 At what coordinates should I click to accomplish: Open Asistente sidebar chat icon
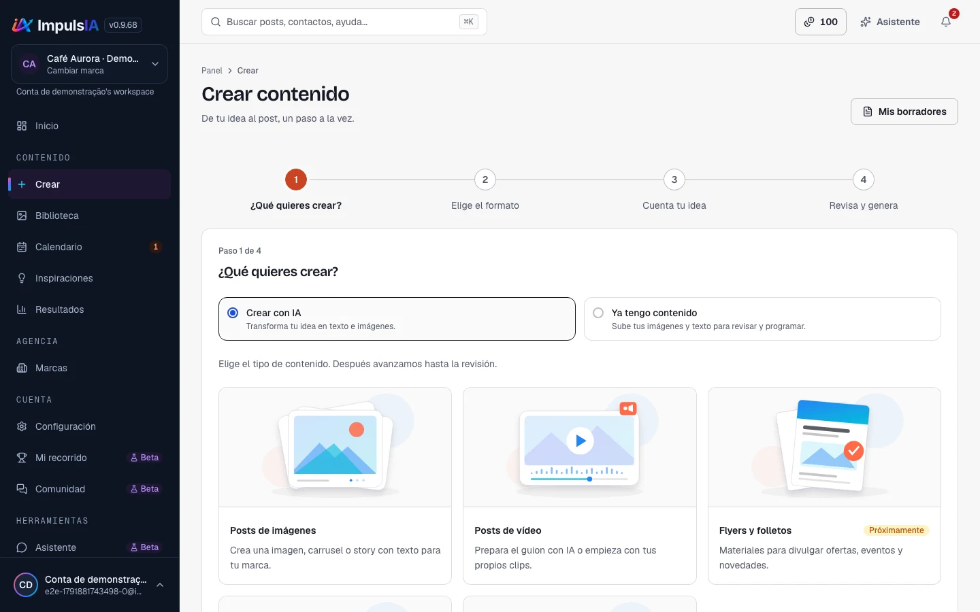coord(22,547)
